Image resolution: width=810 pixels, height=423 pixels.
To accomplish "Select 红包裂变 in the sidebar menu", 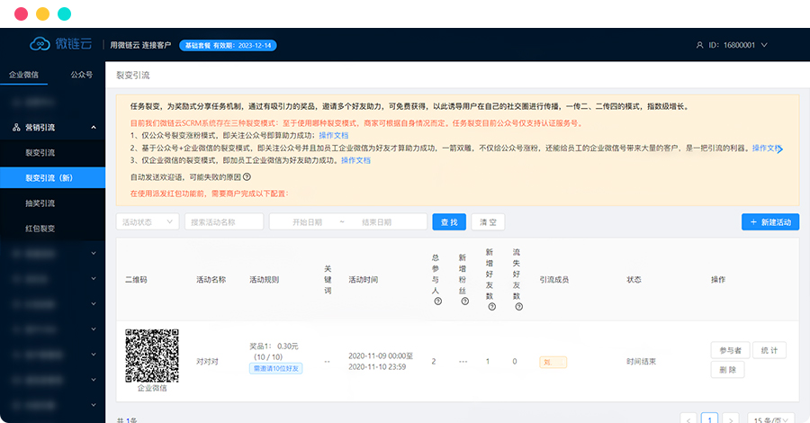I will (x=40, y=229).
